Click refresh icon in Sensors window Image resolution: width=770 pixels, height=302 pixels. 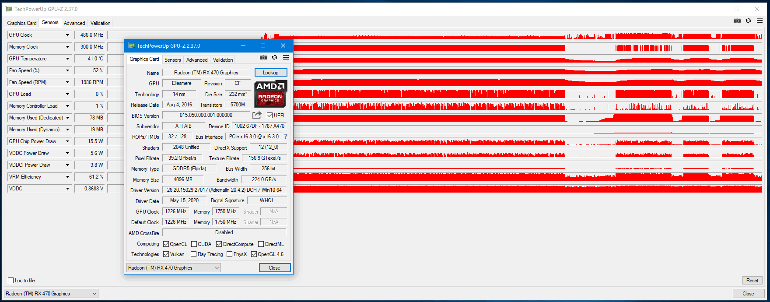pyautogui.click(x=749, y=21)
